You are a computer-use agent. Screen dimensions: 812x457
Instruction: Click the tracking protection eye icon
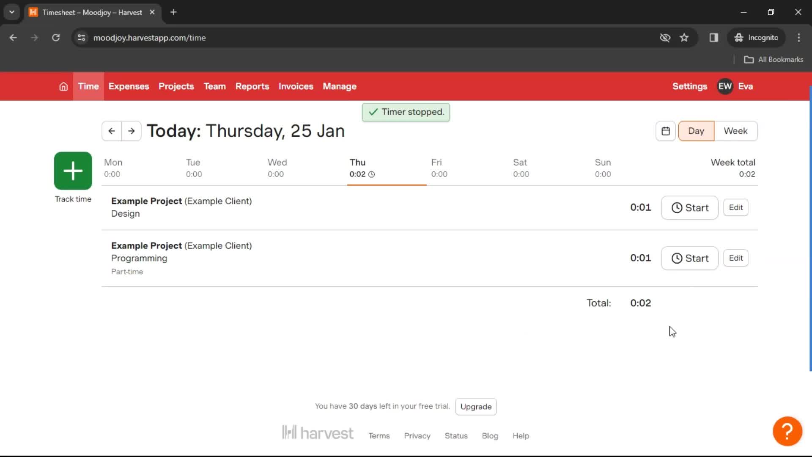(665, 38)
